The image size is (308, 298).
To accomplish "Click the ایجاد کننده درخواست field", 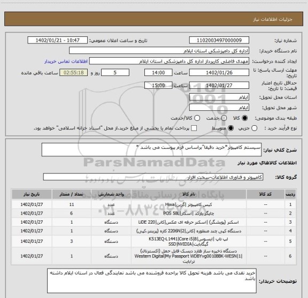I will click(169, 61).
